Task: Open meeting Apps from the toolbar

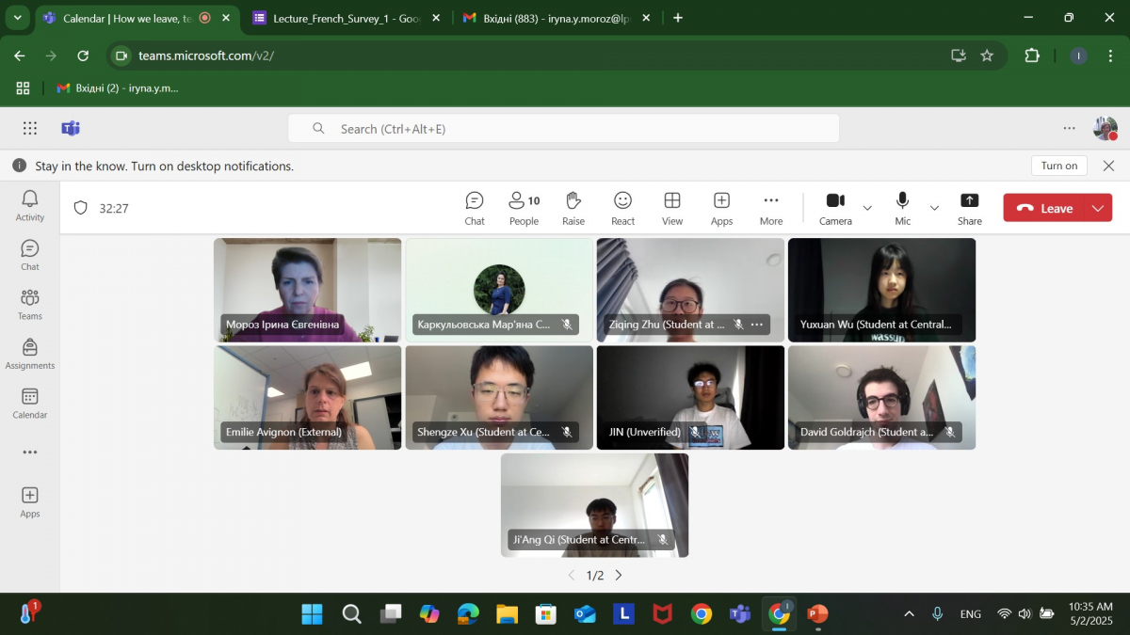Action: pos(721,208)
